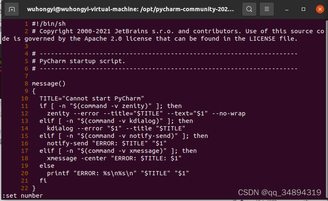Open a new terminal tab
328x201 pixels.
pos(12,9)
